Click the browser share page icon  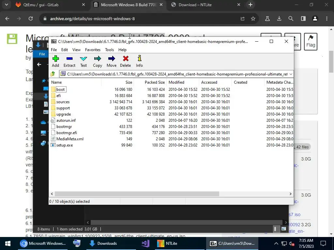point(242,19)
